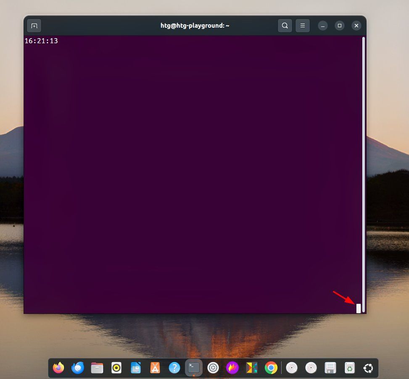Open the Settings gear app in dock

[x=213, y=368]
